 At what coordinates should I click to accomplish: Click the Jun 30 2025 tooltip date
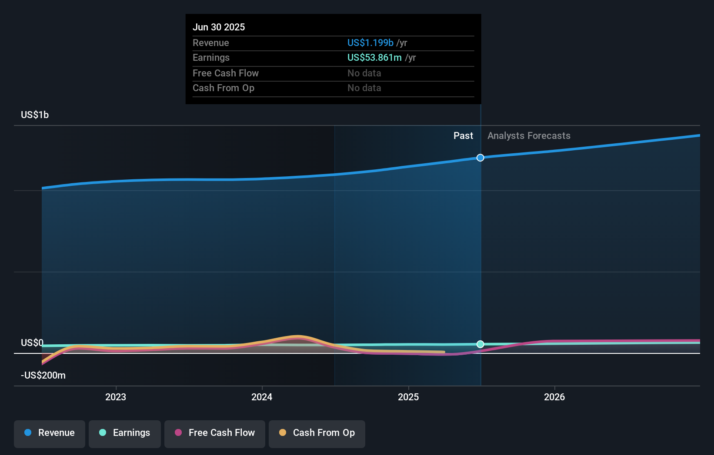(x=219, y=27)
